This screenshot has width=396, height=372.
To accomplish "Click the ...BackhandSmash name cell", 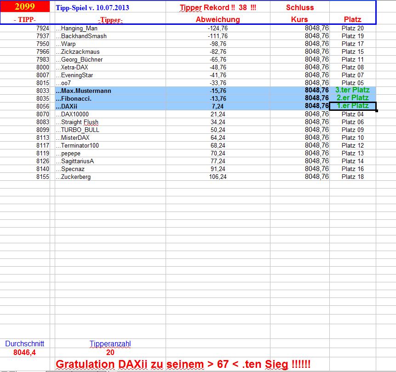I will pyautogui.click(x=110, y=36).
